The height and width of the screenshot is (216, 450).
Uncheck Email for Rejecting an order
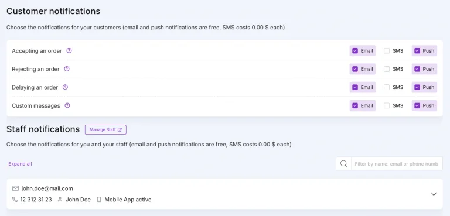point(355,69)
